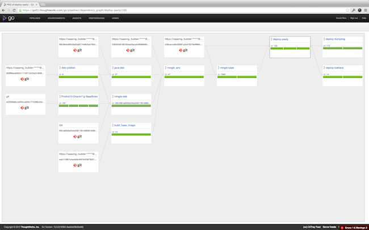Open the deb-publish pipeline
The image size is (369, 230).
tap(69, 68)
